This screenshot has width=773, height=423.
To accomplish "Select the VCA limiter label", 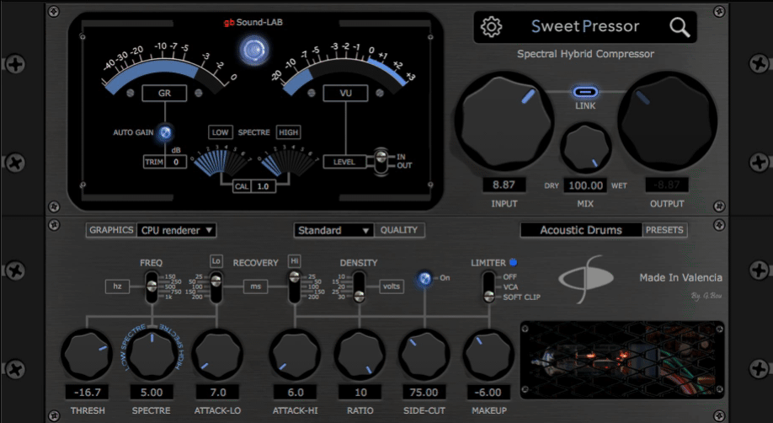I will [510, 286].
